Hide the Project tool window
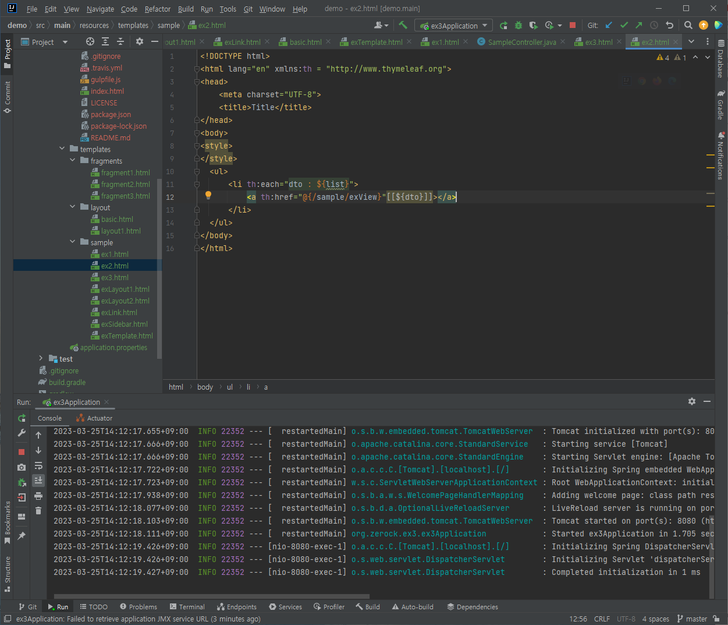Image resolution: width=728 pixels, height=625 pixels. click(154, 41)
